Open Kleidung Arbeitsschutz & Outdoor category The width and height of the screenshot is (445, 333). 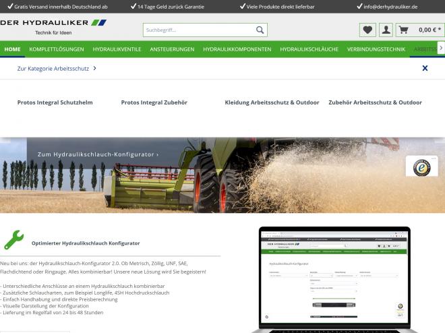(272, 102)
